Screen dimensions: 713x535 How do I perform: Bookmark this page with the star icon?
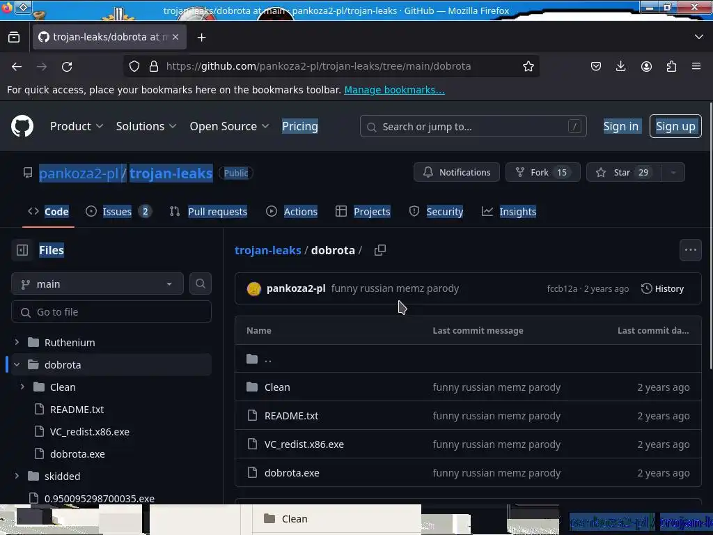coord(528,66)
